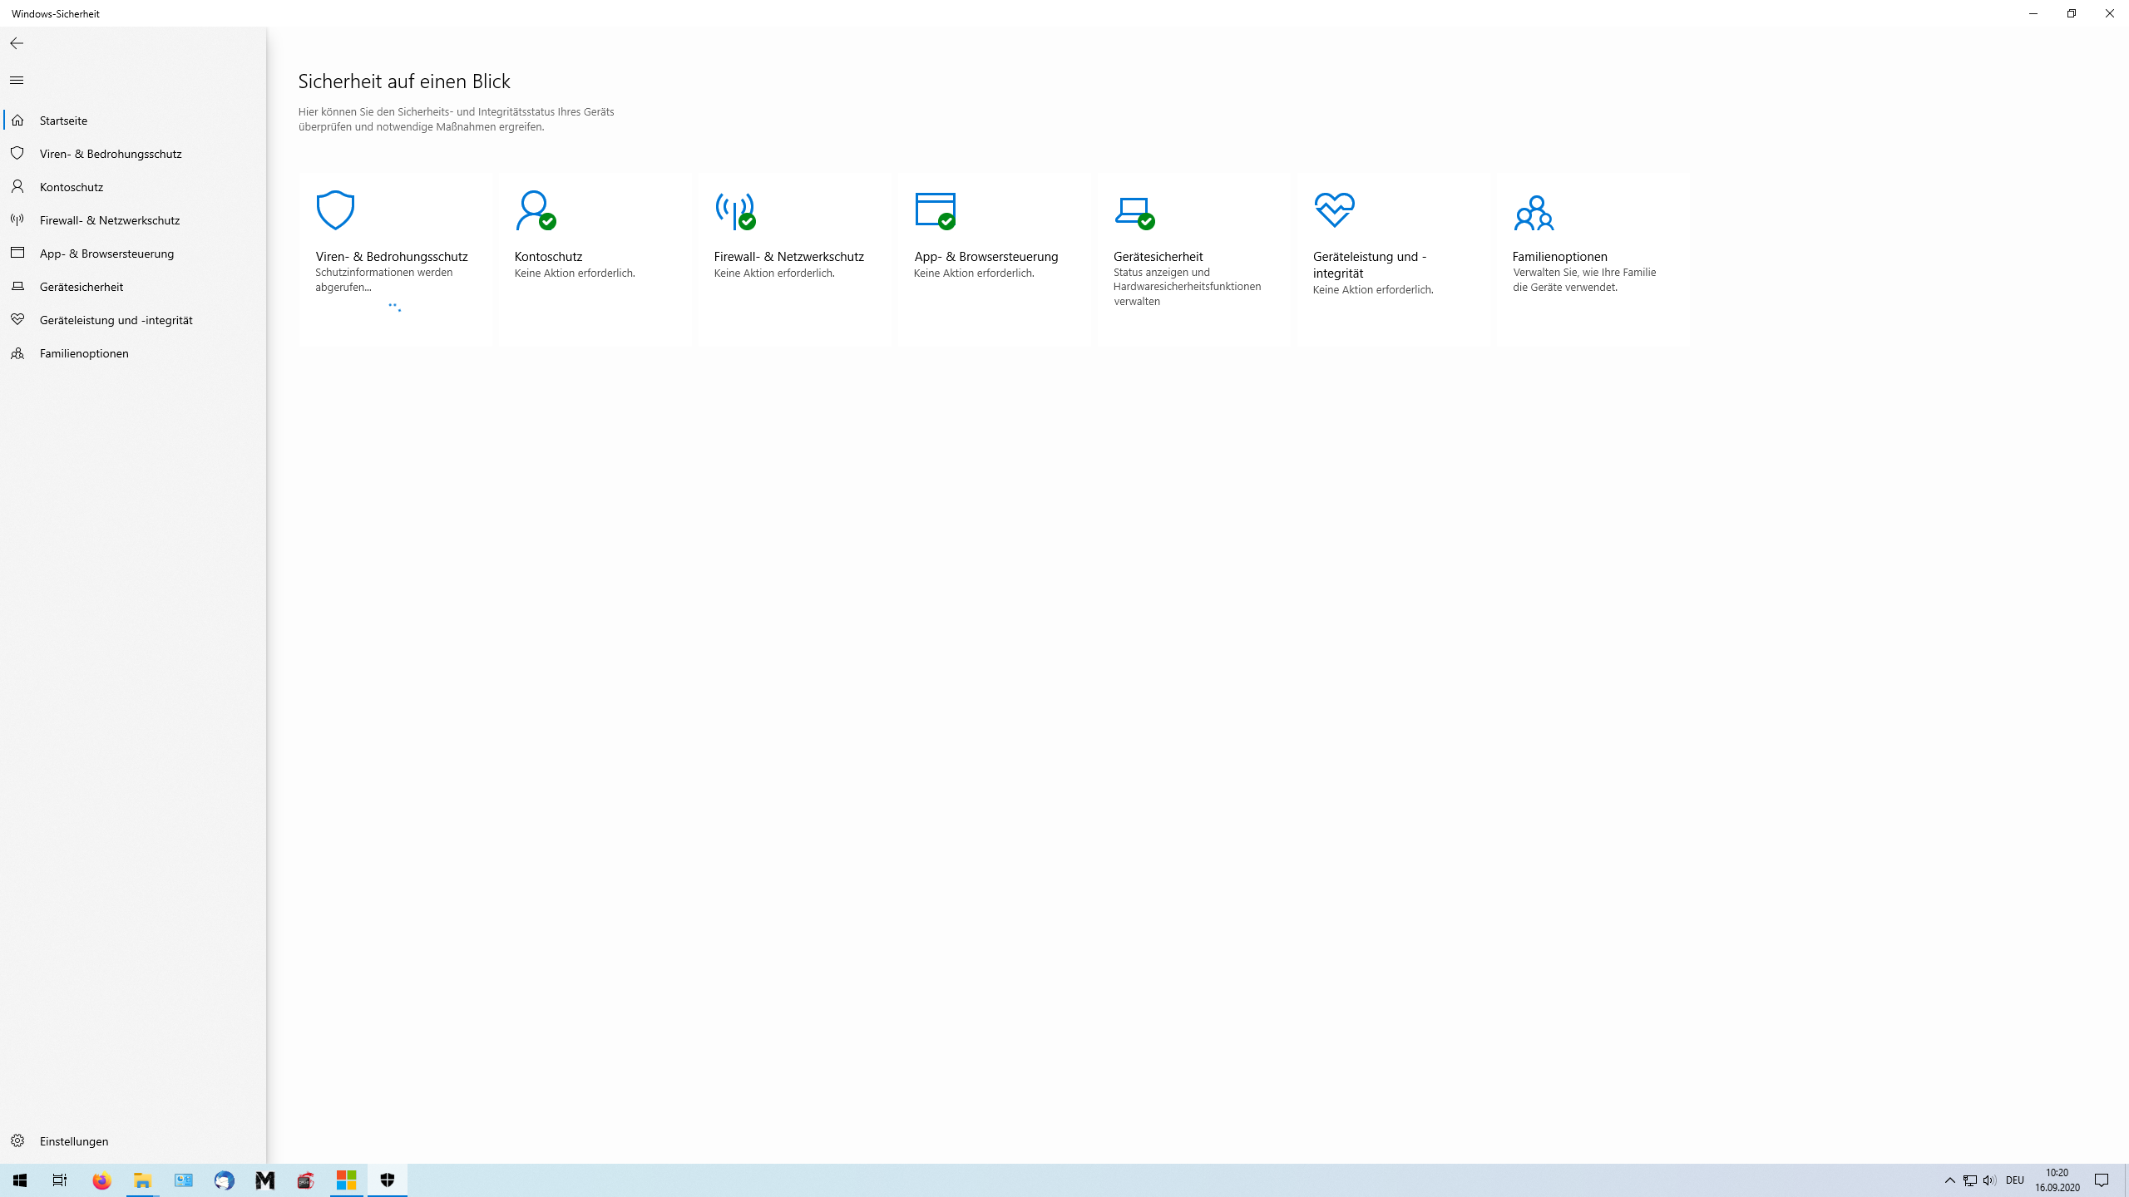Collapse the sidebar with hamburger menu icon

17,81
